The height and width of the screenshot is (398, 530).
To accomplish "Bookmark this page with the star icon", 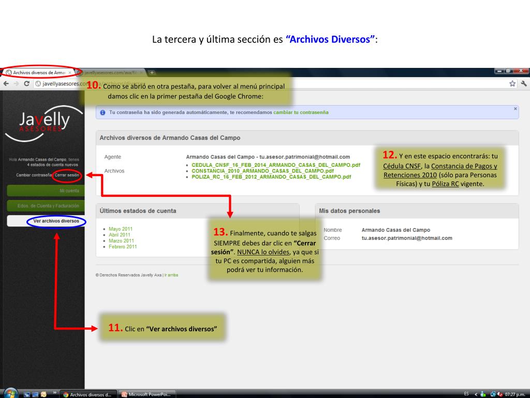I will pos(512,83).
